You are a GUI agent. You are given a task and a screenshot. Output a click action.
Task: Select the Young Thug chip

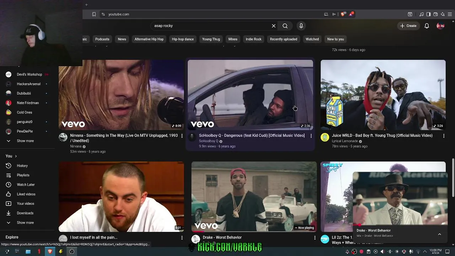coord(211,39)
